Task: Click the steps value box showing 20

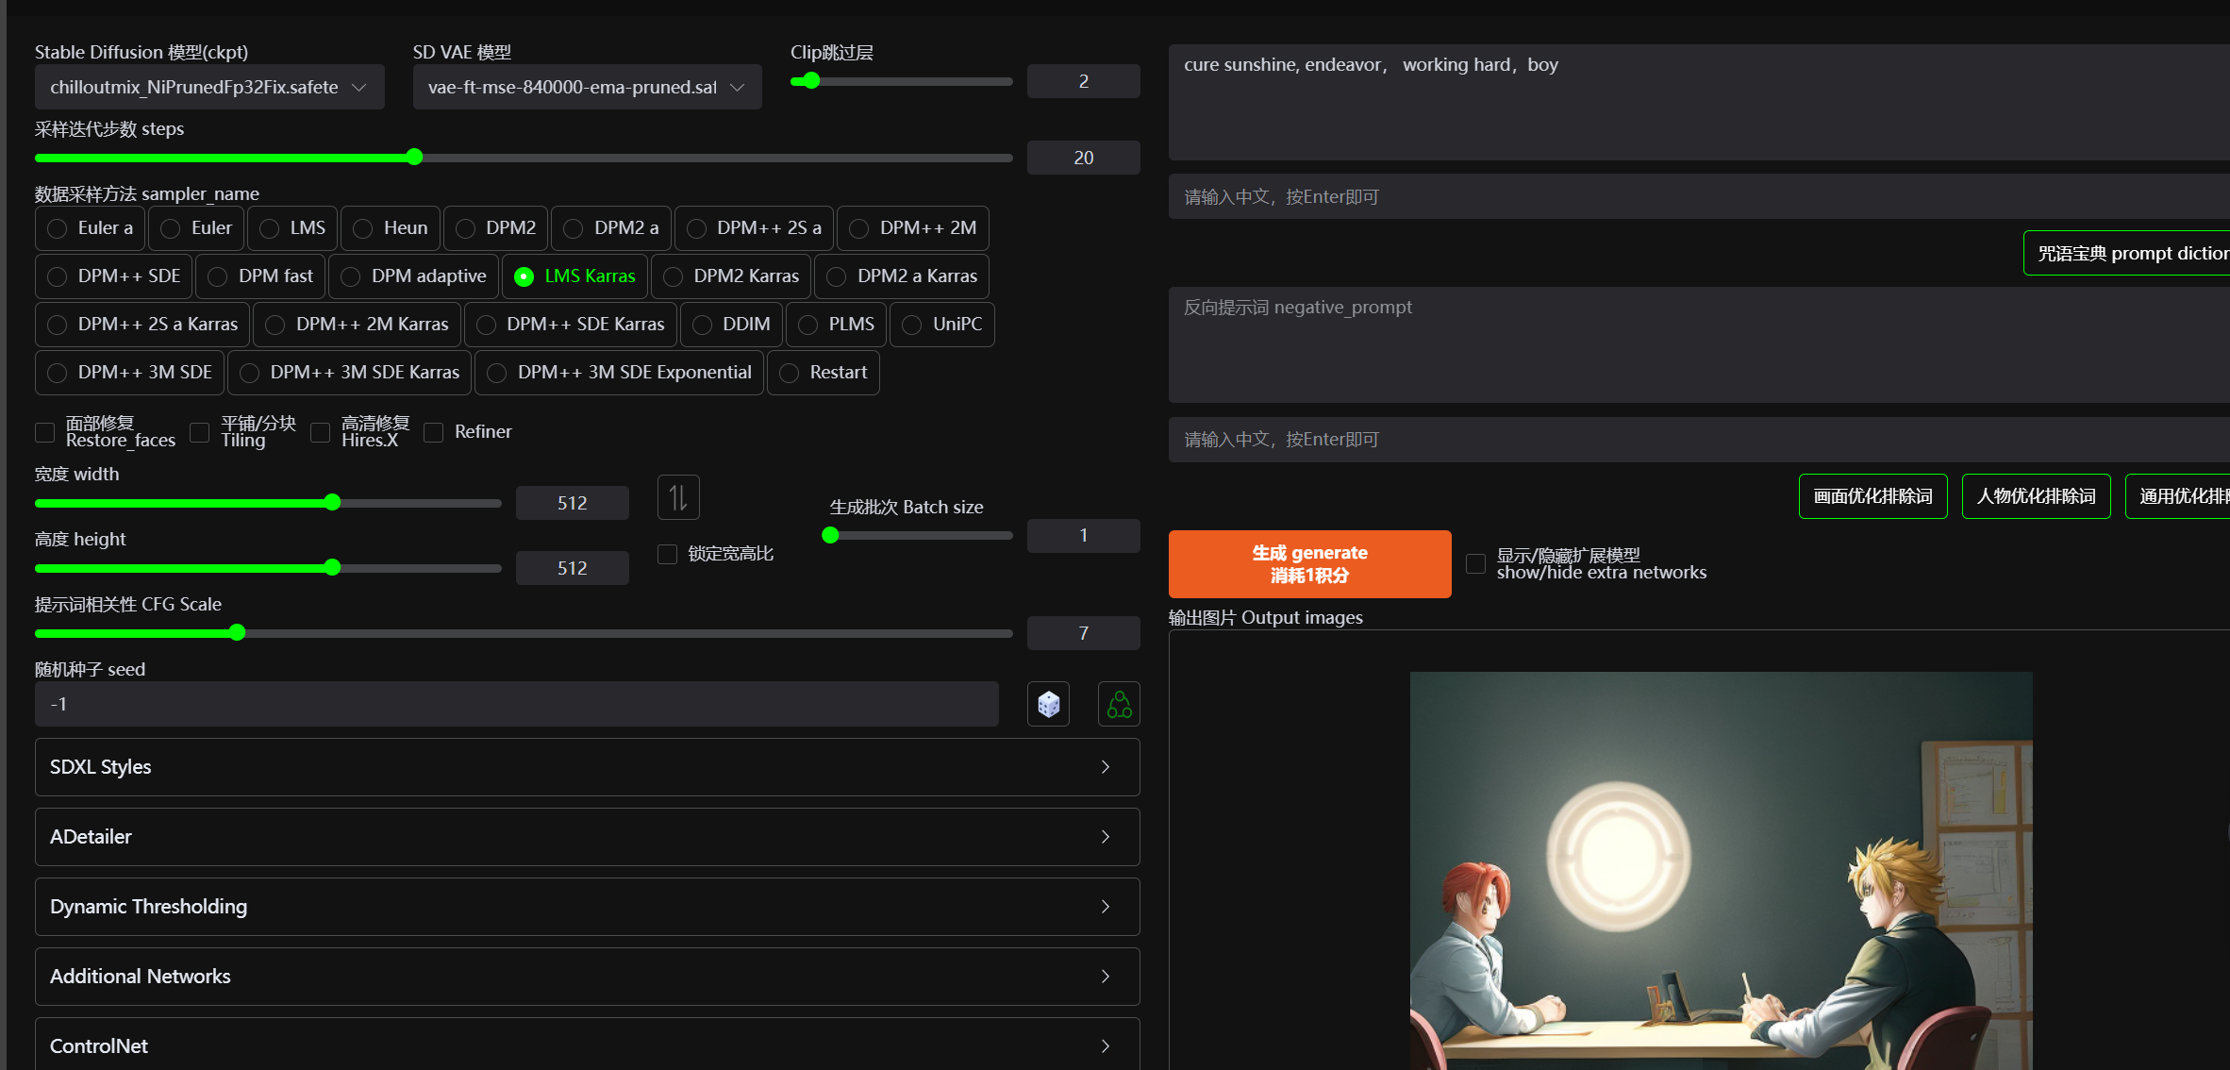Action: pos(1083,158)
